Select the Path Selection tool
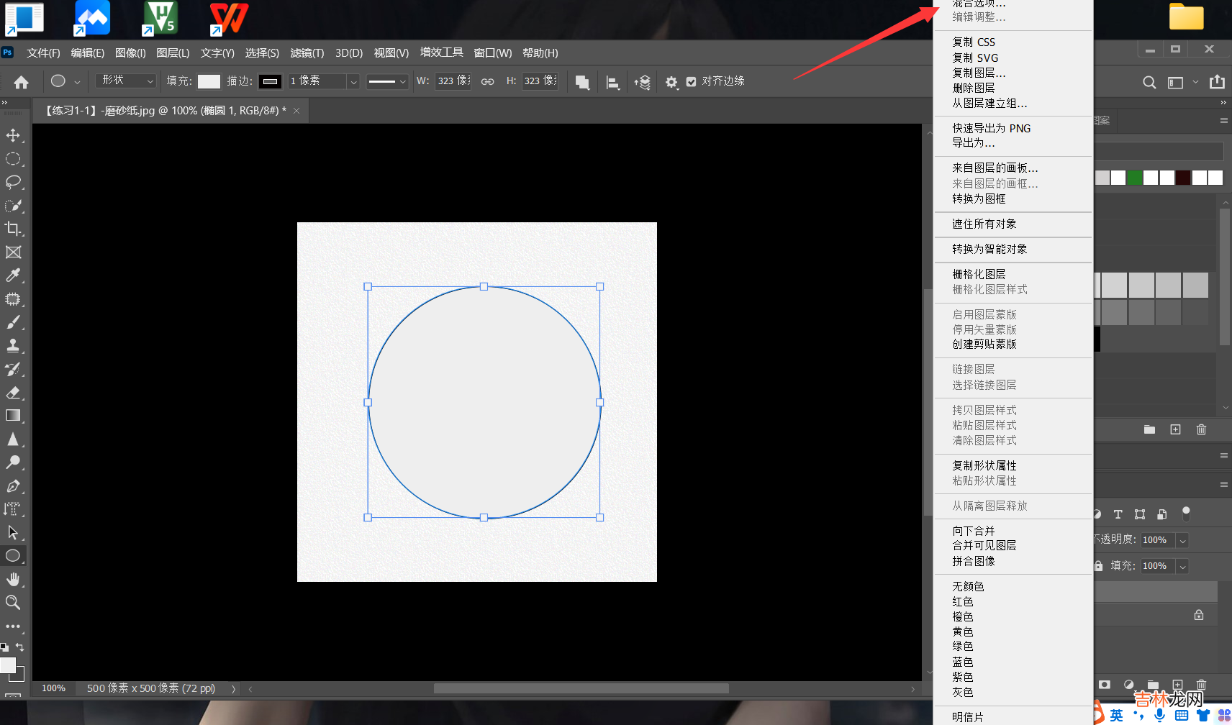Screen dimensions: 1232x725 pyautogui.click(x=13, y=532)
